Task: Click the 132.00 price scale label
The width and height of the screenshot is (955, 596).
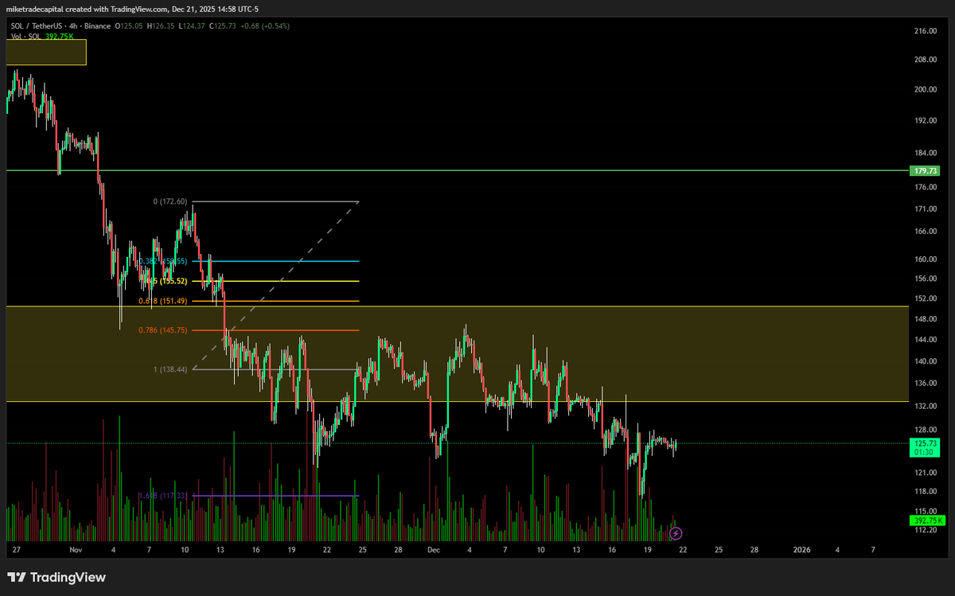Action: [x=927, y=407]
